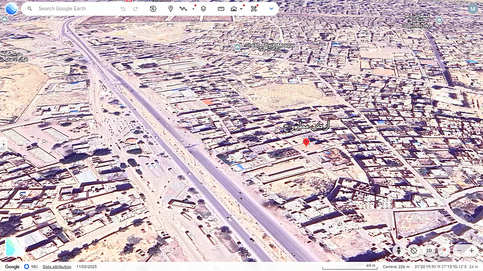The width and height of the screenshot is (483, 271).
Task: Select the Arabic placemark label
Action: (307, 126)
